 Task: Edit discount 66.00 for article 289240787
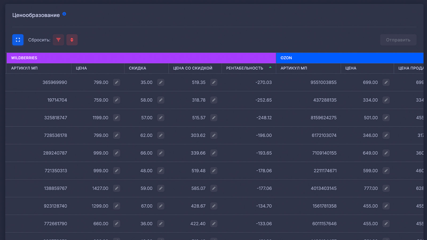click(161, 153)
